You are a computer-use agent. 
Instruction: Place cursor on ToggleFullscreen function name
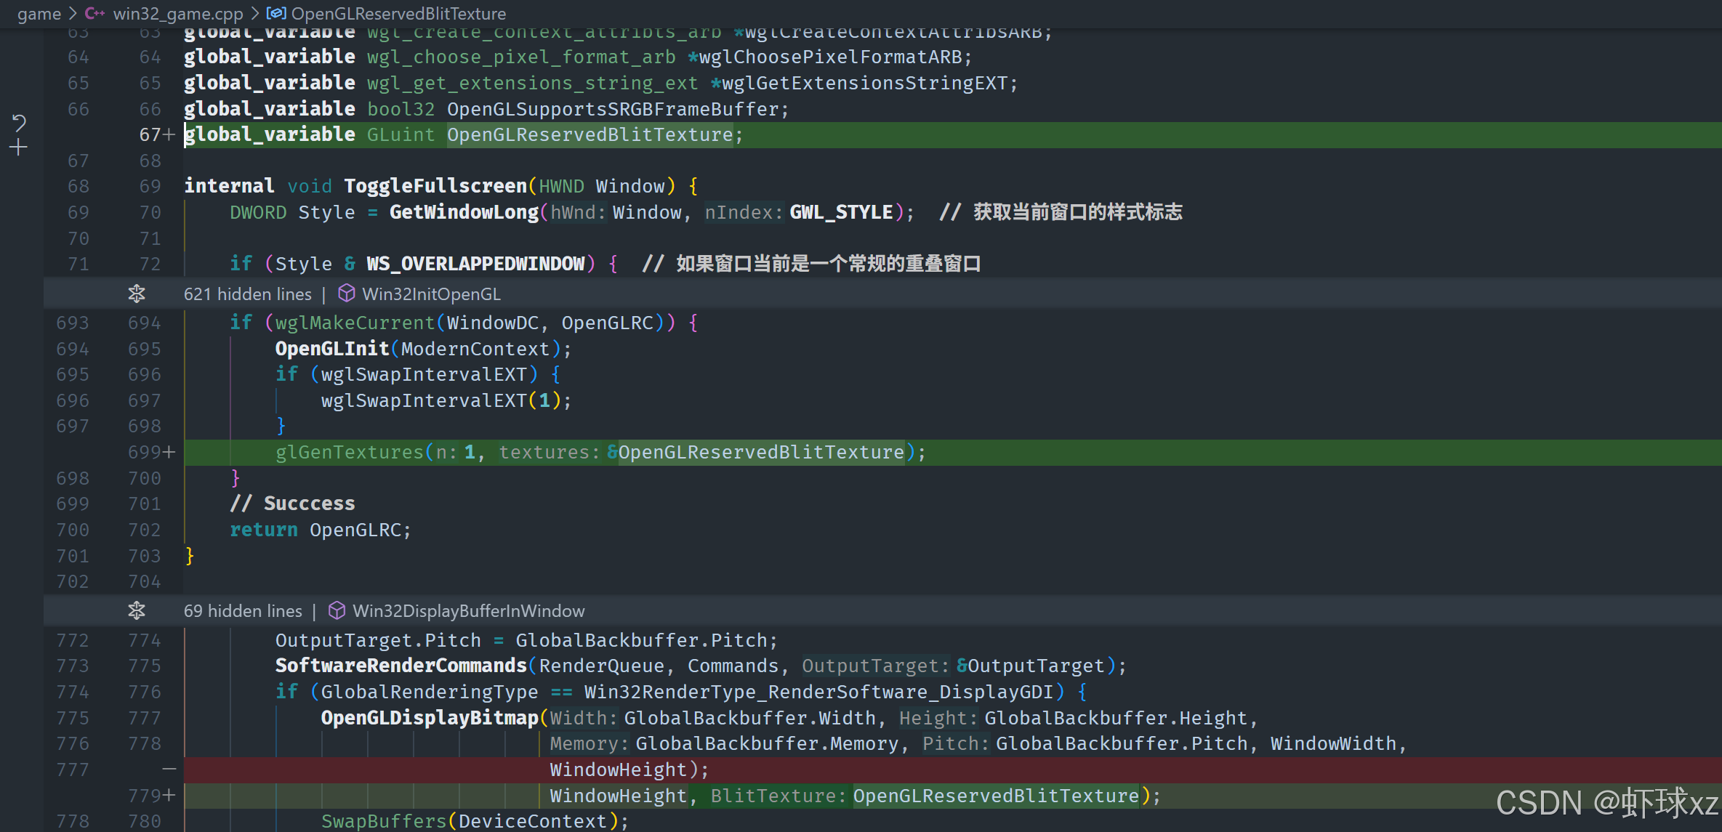click(x=435, y=186)
